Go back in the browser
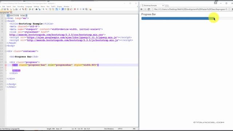233x131 pixels. (142, 9)
